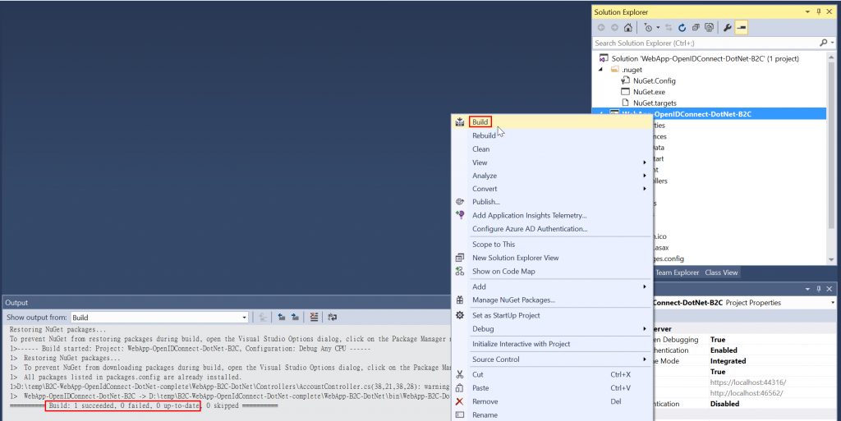Expand the Convert submenu arrow

pyautogui.click(x=644, y=189)
